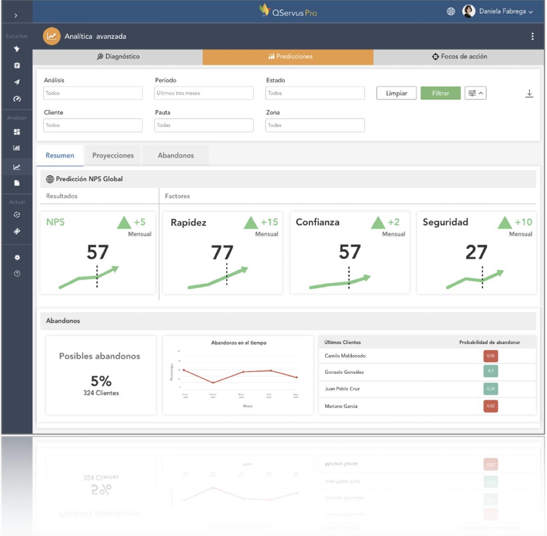
Task: Open the language globe icon in the header
Action: (x=451, y=12)
